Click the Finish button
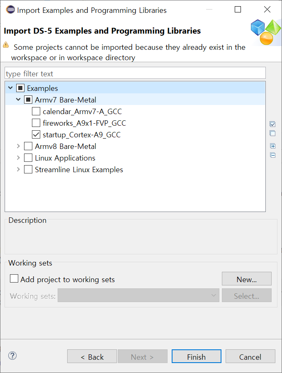The height and width of the screenshot is (373, 282). (x=197, y=356)
